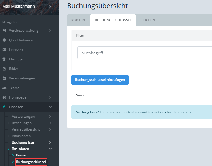Image resolution: width=212 pixels, height=166 pixels.
Task: Open Bilder in the sidebar
Action: [x=14, y=69]
